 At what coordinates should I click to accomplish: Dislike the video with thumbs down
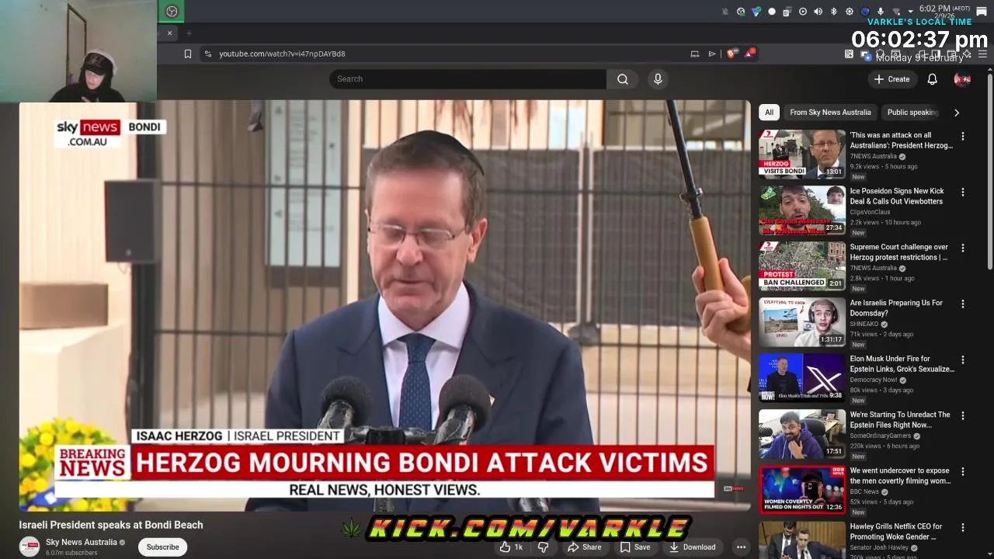point(543,547)
